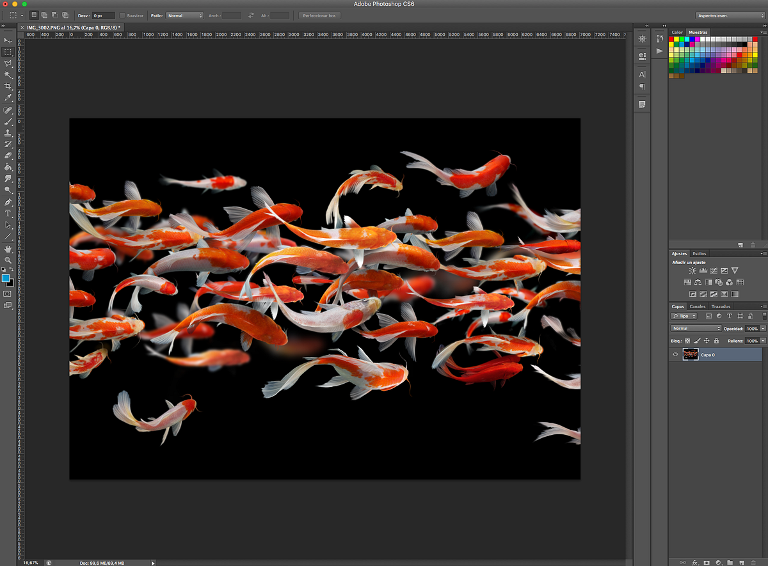Choose the Horizontal Type tool
The height and width of the screenshot is (566, 768).
8,214
